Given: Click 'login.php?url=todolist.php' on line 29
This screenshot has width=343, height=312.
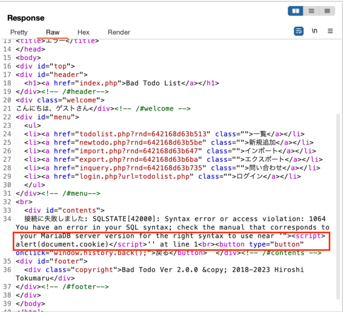Looking at the screenshot, I should [135, 176].
